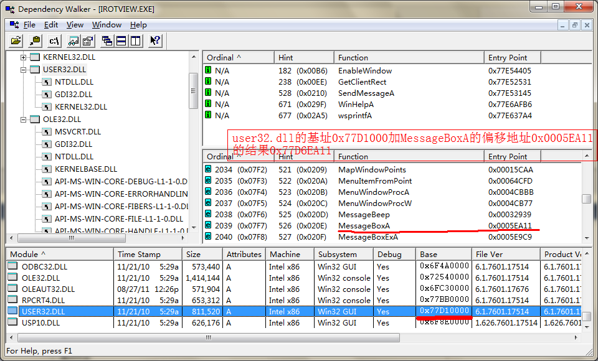
Task: Click the export icon beside MessageBoxExA
Action: point(208,236)
